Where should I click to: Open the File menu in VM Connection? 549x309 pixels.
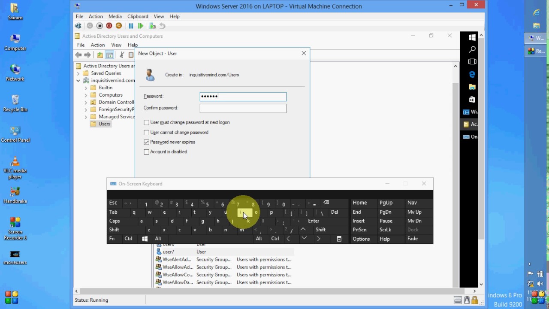(80, 16)
